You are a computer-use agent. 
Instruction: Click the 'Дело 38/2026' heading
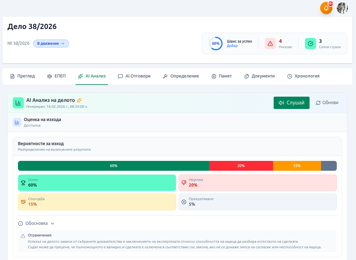32,27
